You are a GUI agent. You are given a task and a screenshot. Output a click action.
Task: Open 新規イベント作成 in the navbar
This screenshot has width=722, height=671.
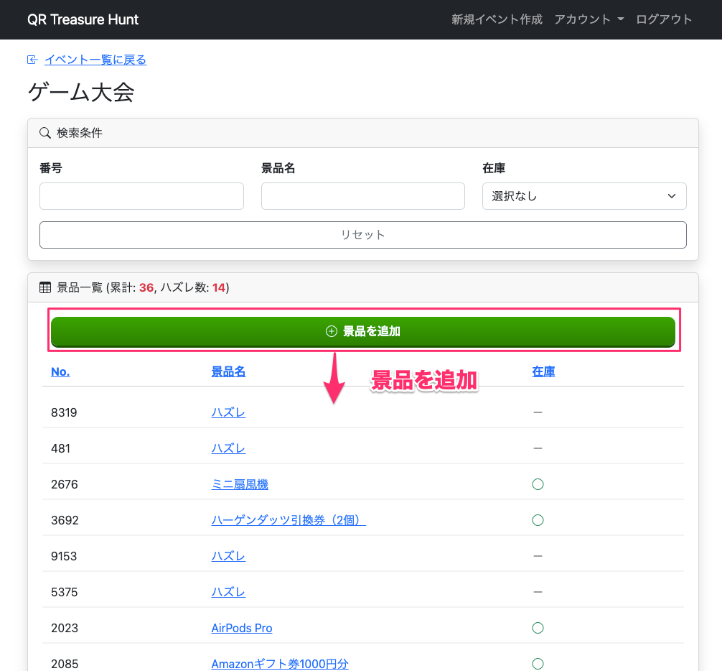pyautogui.click(x=497, y=19)
